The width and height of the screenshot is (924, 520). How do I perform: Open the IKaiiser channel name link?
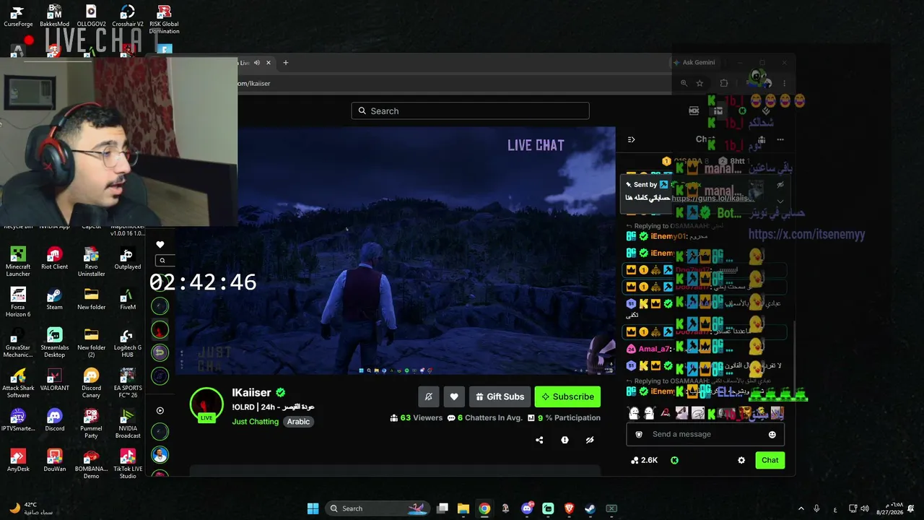(251, 393)
